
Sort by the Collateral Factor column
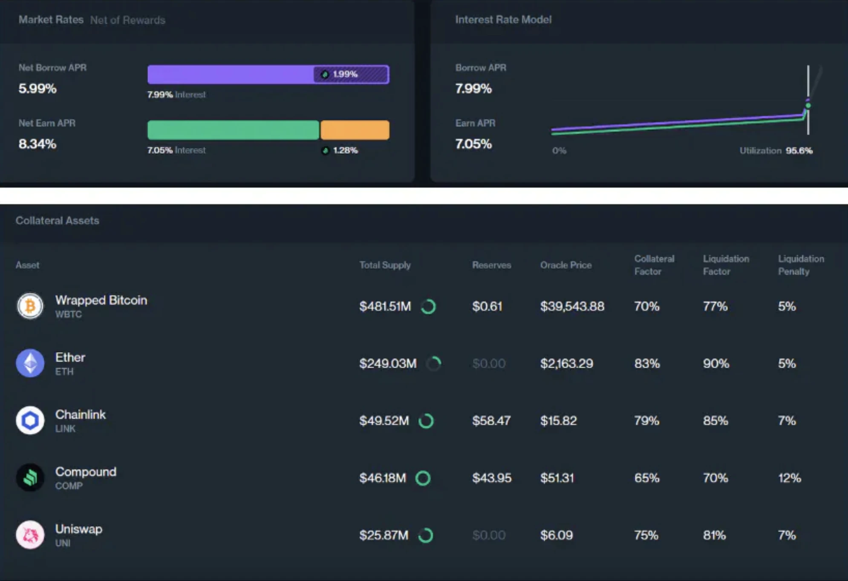[654, 265]
